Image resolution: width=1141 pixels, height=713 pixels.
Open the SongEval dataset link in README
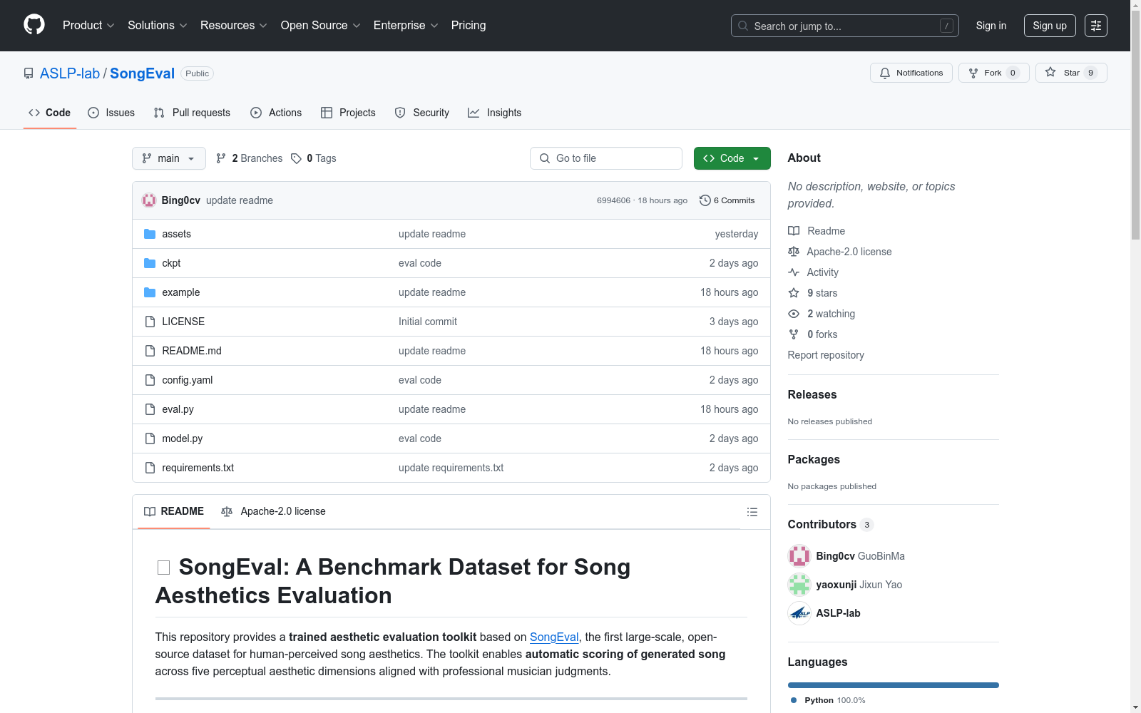tap(554, 637)
